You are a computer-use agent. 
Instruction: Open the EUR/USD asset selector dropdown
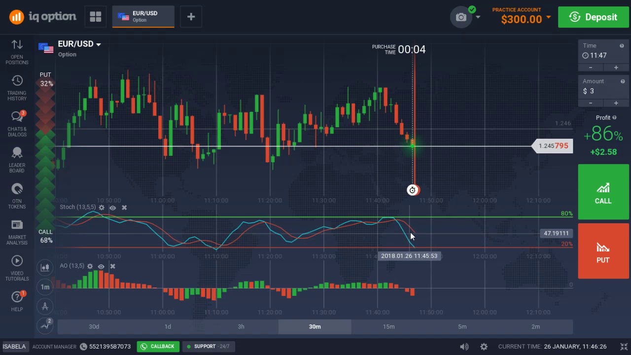(79, 44)
